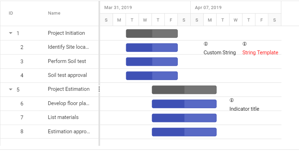Select the Identify Site location taskbar
299x151 pixels.
pos(152,47)
